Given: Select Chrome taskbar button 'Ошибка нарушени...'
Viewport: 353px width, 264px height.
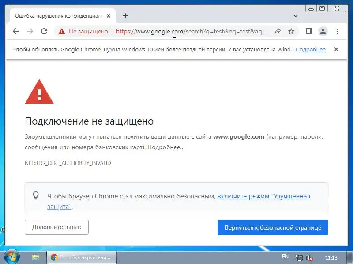Looking at the screenshot, I should (82, 257).
